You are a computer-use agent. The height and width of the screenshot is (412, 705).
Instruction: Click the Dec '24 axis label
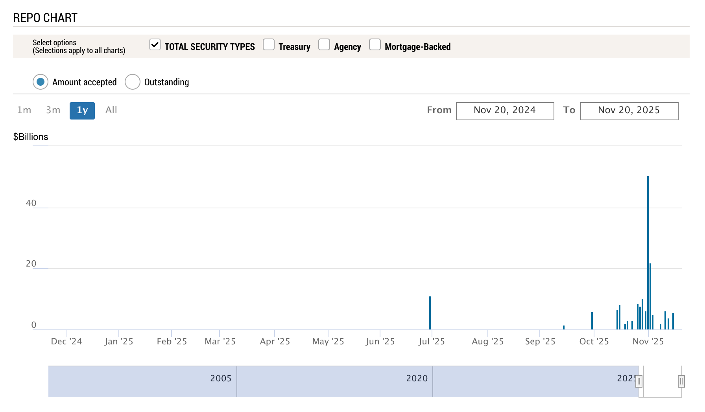pos(66,341)
